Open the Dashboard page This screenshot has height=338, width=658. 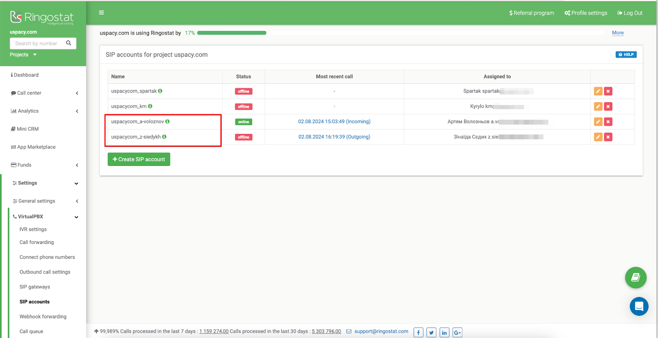pyautogui.click(x=25, y=75)
